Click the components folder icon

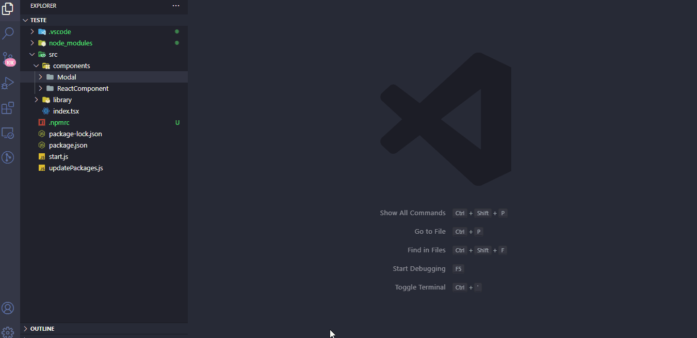(46, 66)
